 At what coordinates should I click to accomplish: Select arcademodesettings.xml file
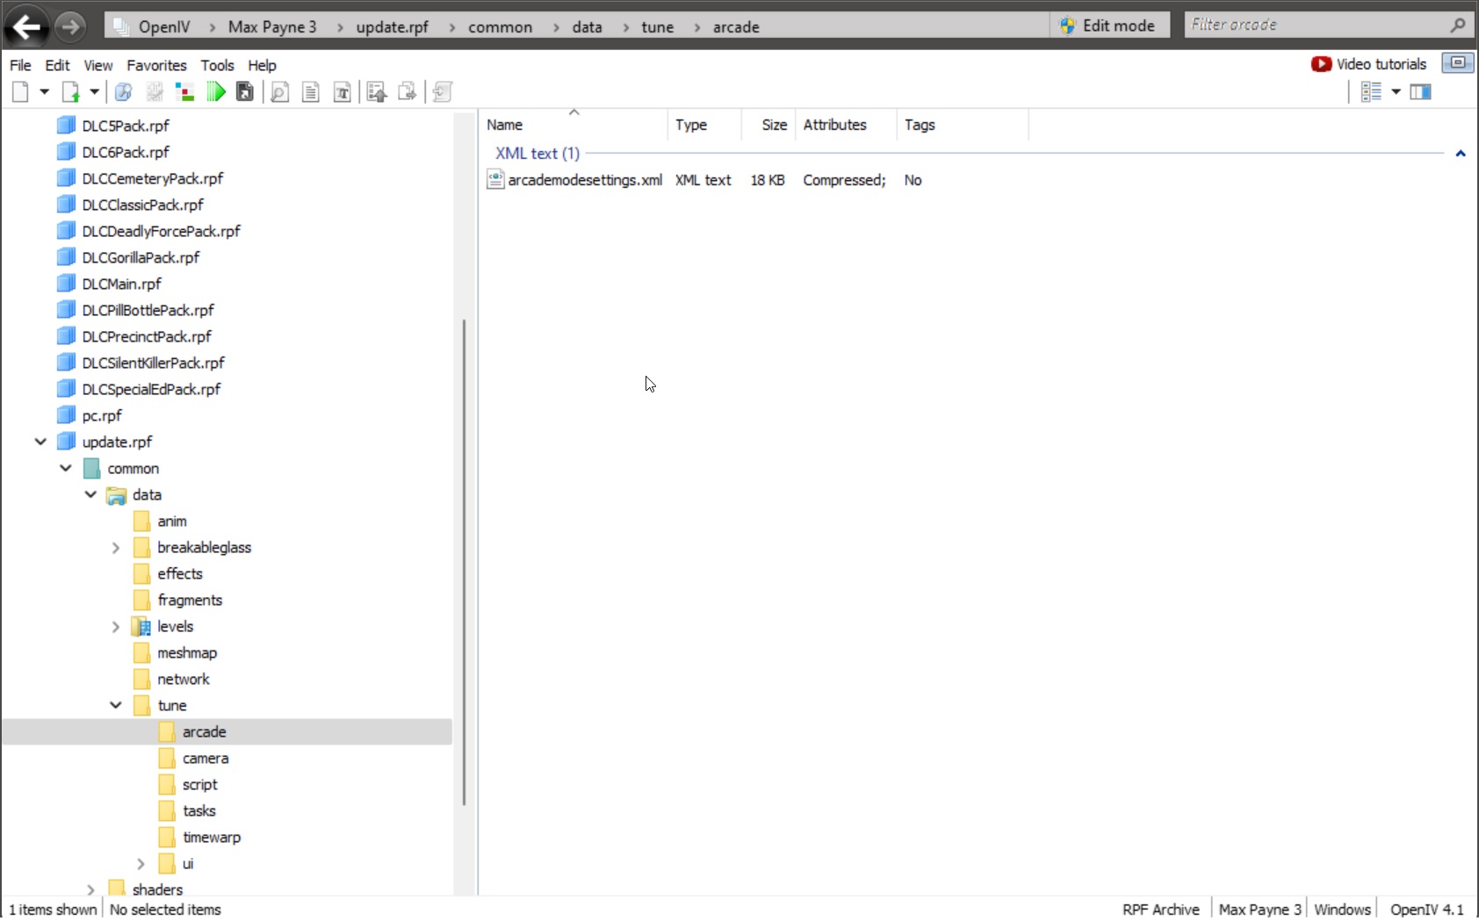click(x=585, y=180)
